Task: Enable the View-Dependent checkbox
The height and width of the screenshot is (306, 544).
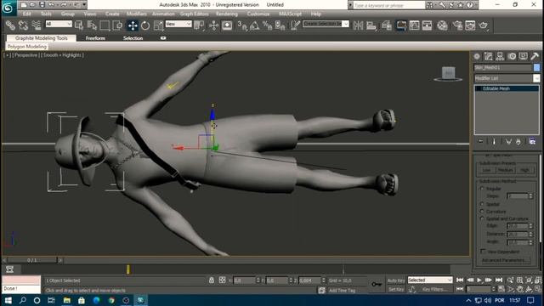Action: pyautogui.click(x=483, y=252)
